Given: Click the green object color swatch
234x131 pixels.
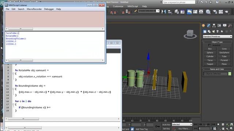Looking at the screenshot, I should tap(230, 74).
